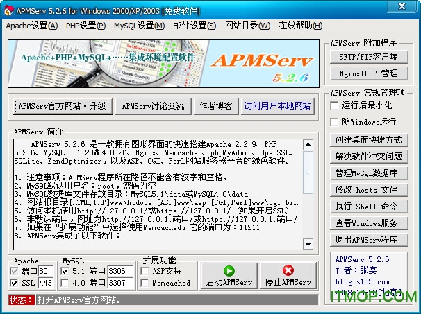
Task: Toggle the Apache SSL checkbox
Action: (14, 283)
